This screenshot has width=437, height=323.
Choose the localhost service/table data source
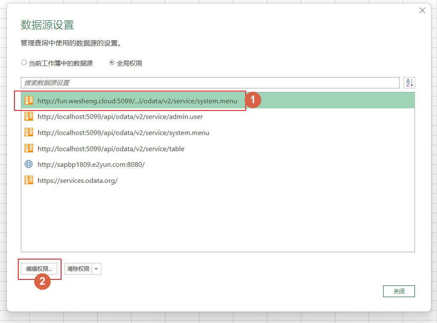[x=111, y=149]
